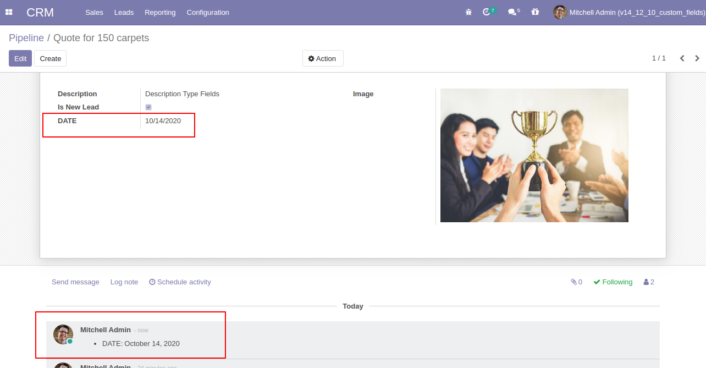
Task: Open the trophy image thumbnail
Action: click(x=534, y=155)
